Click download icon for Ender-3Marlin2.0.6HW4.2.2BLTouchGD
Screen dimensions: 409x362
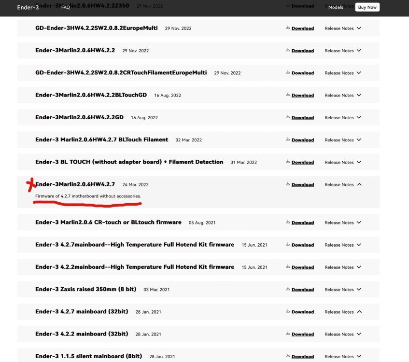point(288,95)
